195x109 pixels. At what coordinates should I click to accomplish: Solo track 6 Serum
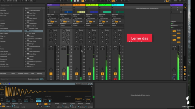pos(115,77)
